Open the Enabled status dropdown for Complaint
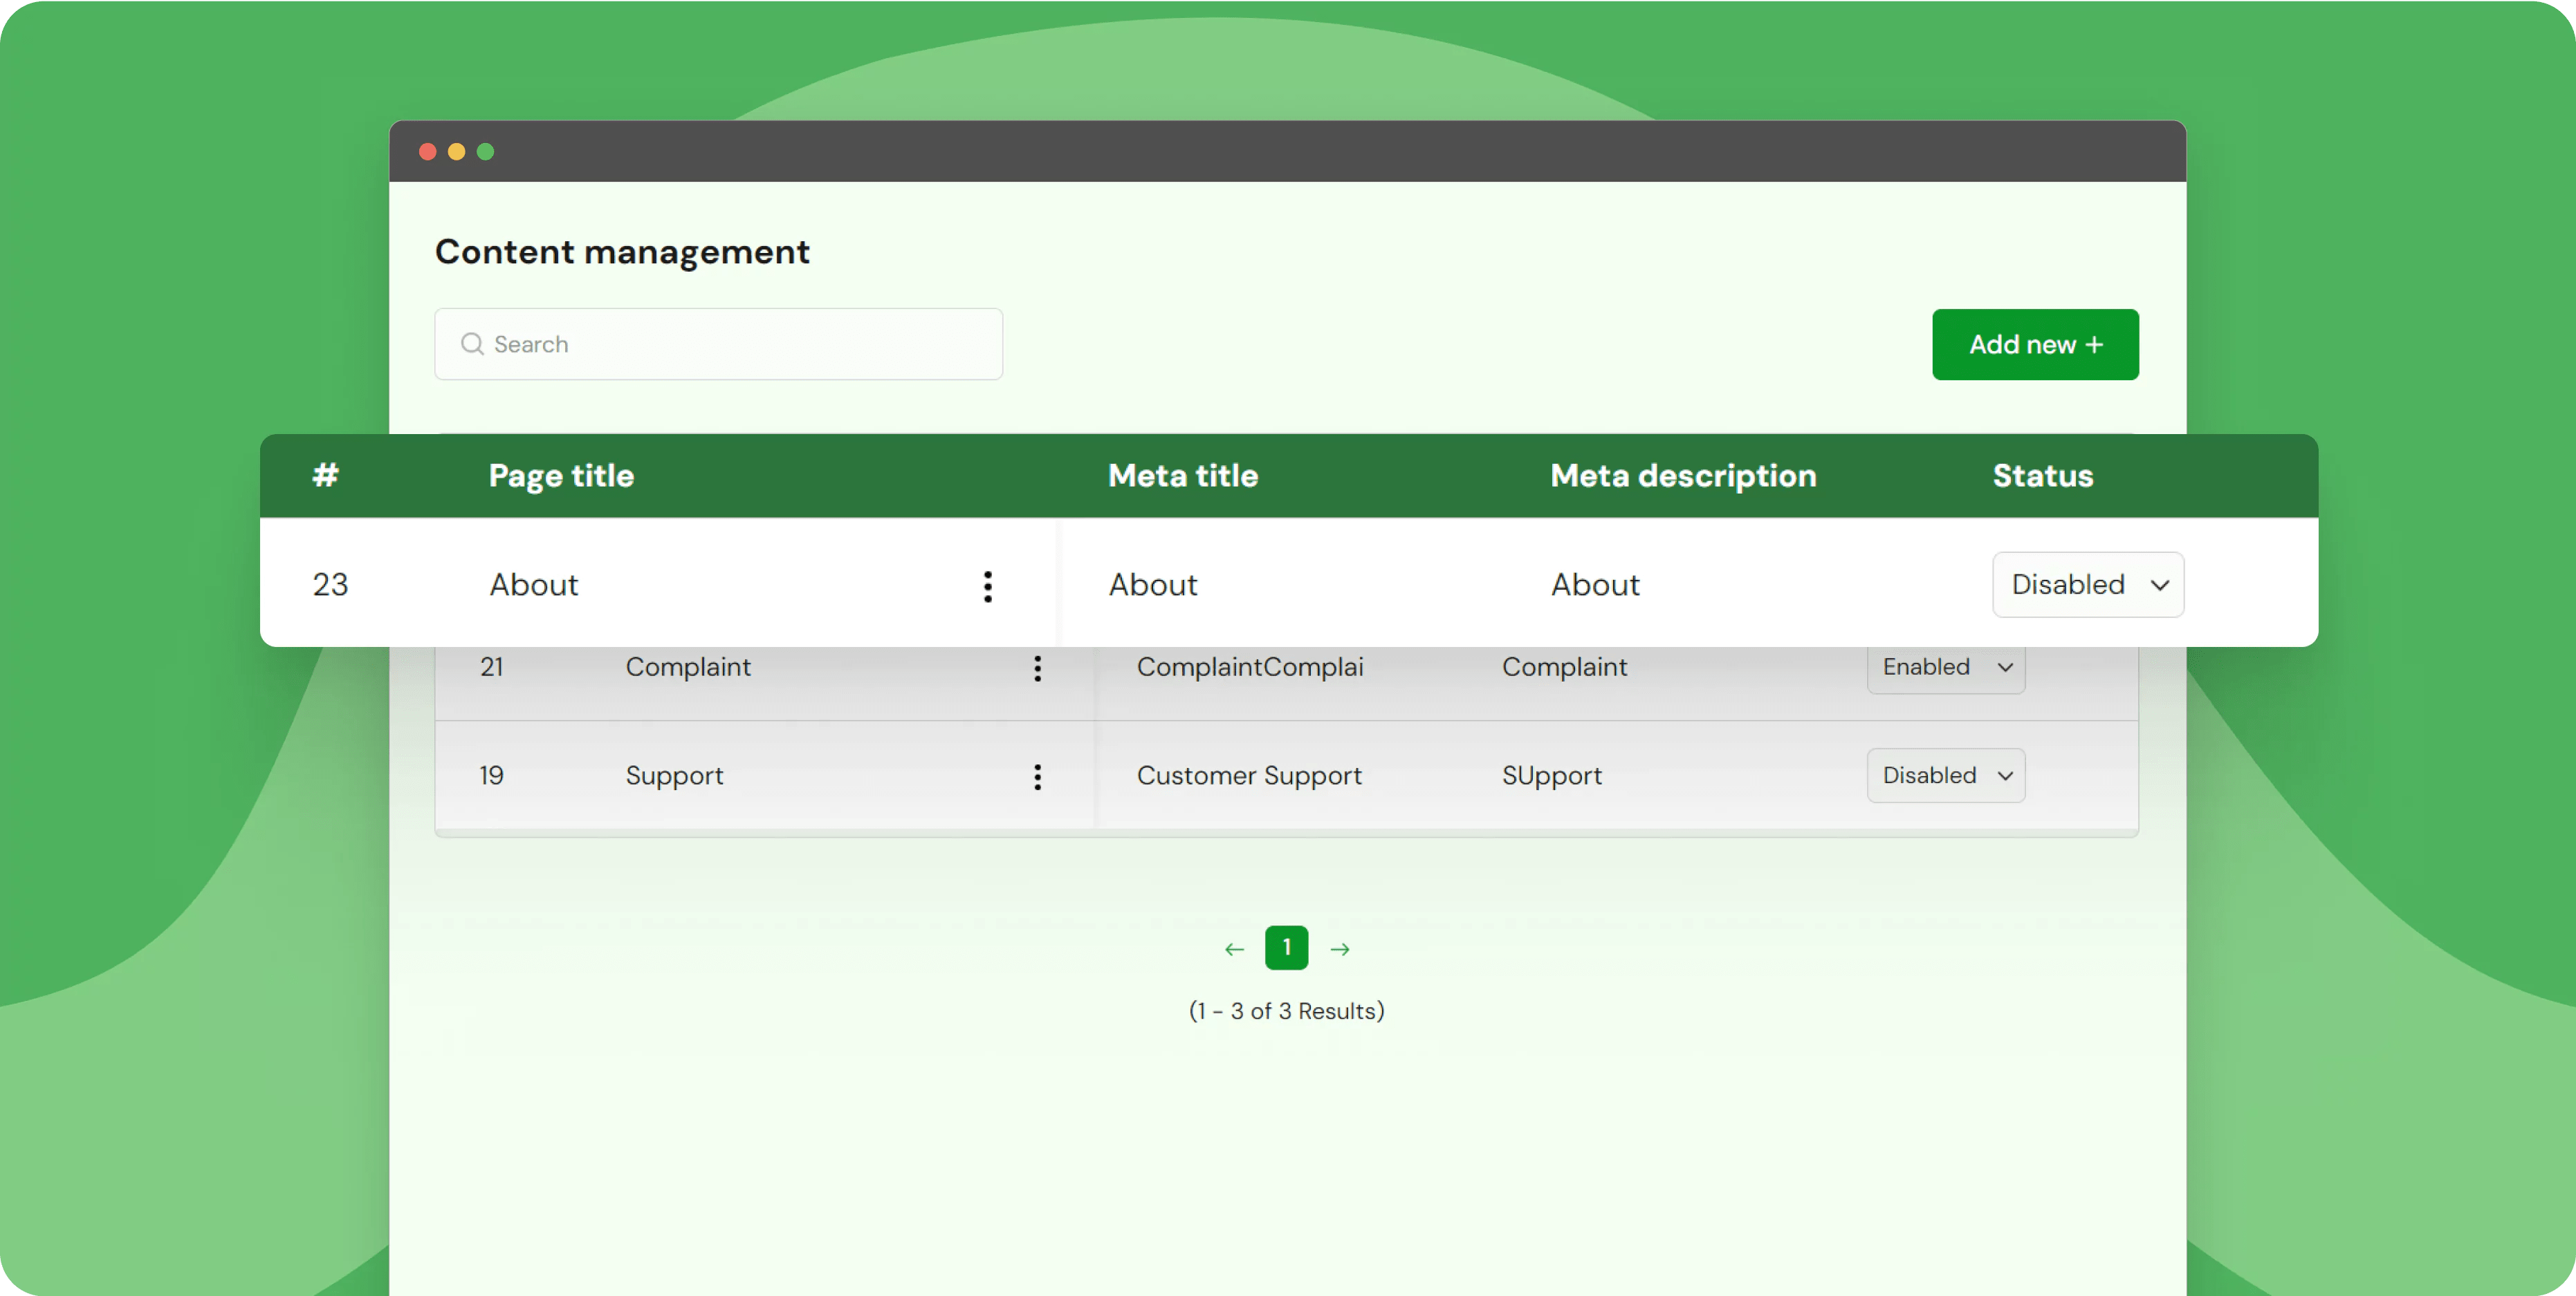Image resolution: width=2576 pixels, height=1296 pixels. tap(1945, 668)
